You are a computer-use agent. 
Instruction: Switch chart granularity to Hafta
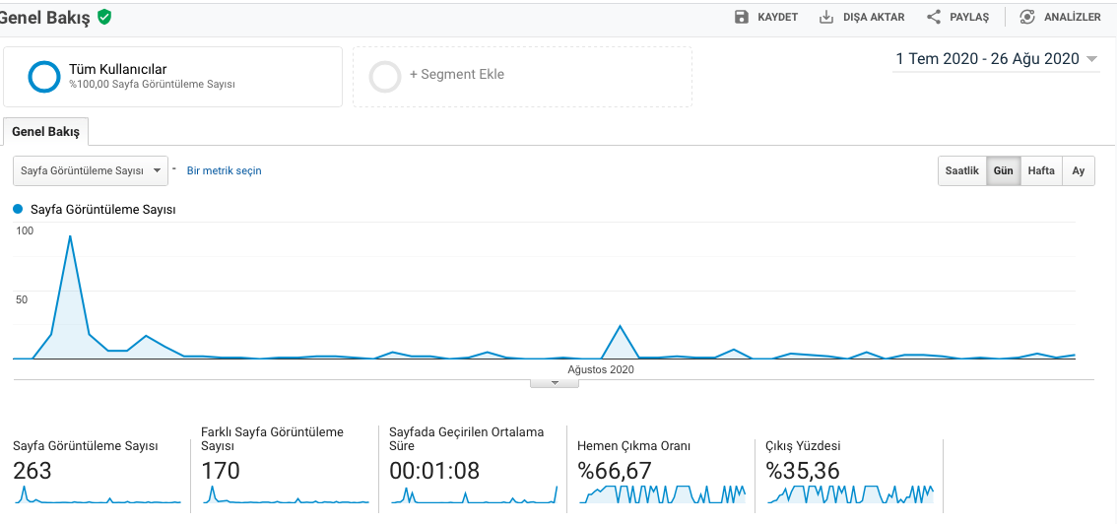tap(1041, 171)
